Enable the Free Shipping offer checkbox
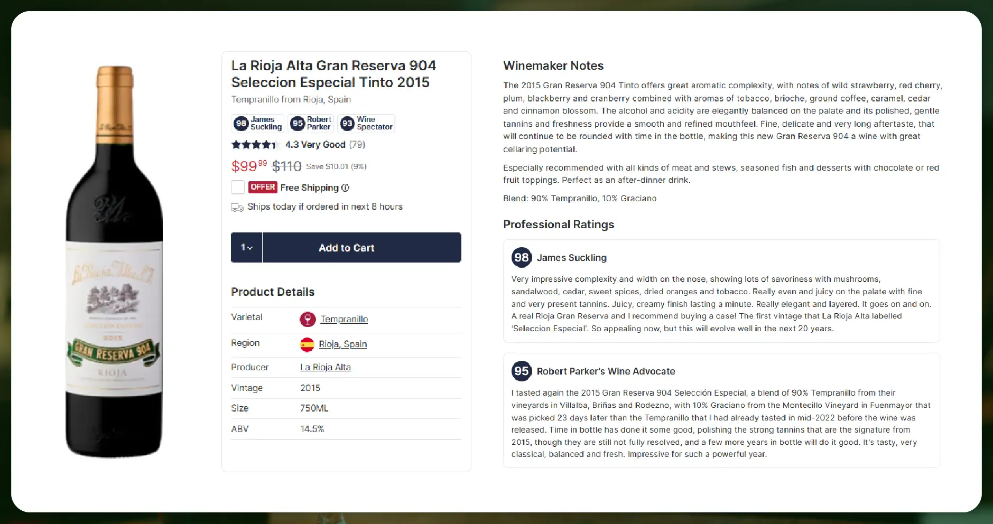This screenshot has height=524, width=993. (x=237, y=187)
